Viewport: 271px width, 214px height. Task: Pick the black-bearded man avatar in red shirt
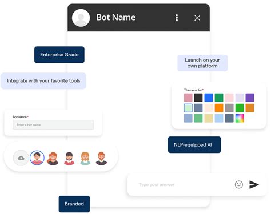click(x=69, y=158)
